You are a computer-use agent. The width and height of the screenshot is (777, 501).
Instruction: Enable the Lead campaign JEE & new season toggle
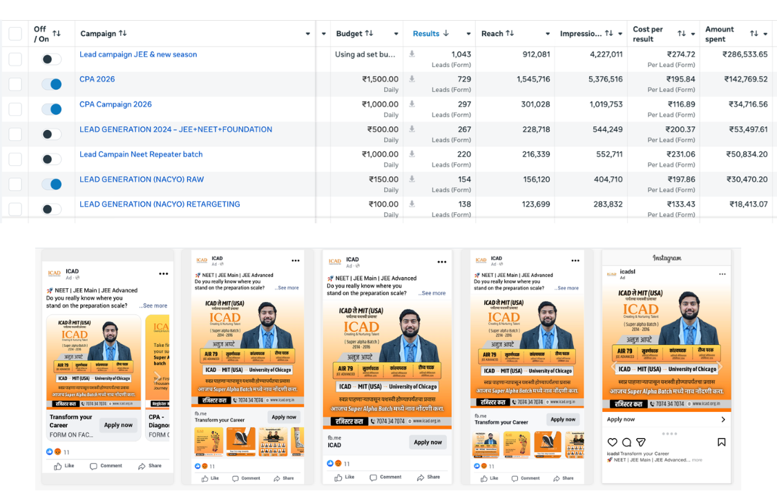click(51, 59)
